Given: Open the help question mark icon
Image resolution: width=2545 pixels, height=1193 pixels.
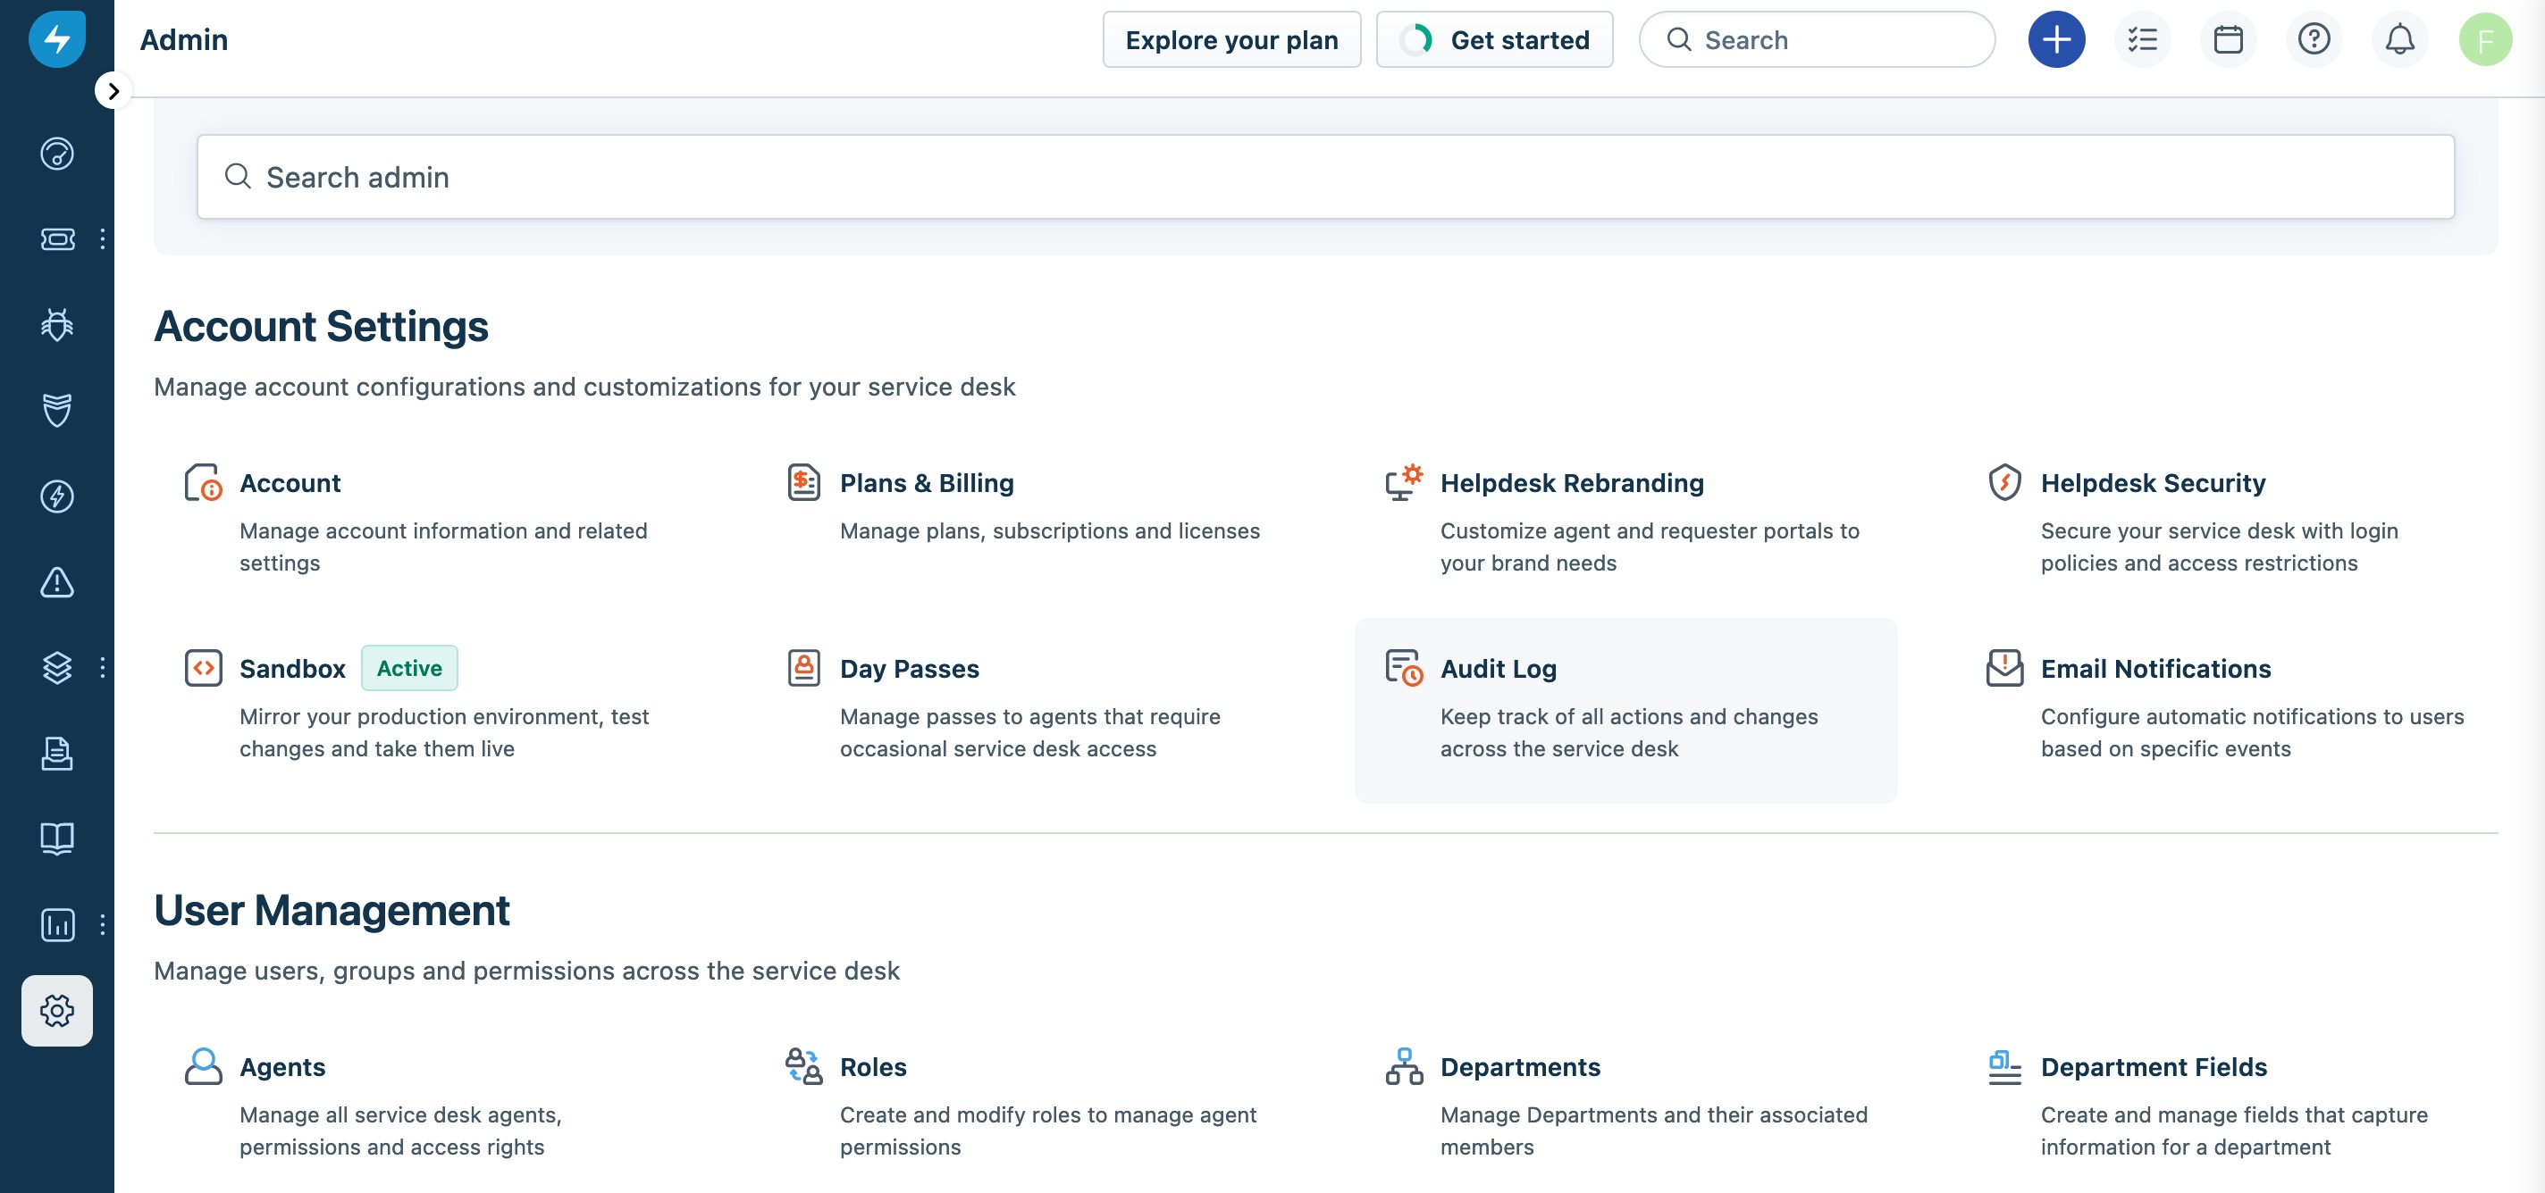Looking at the screenshot, I should 2314,39.
